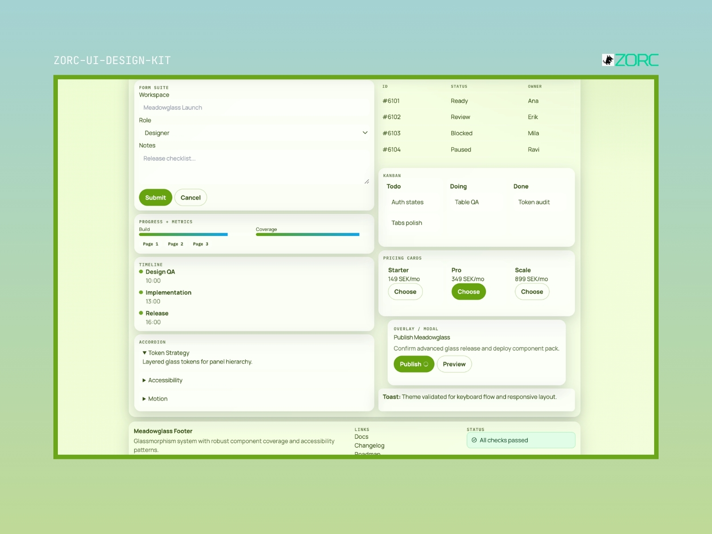Select the Design QA timeline marker
Viewport: 712px width, 534px height.
pos(141,271)
